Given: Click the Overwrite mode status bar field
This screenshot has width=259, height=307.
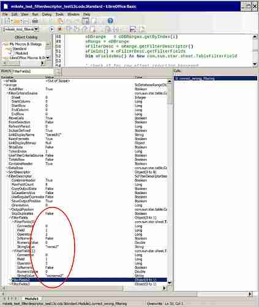Looking at the screenshot, I should click(154, 303).
